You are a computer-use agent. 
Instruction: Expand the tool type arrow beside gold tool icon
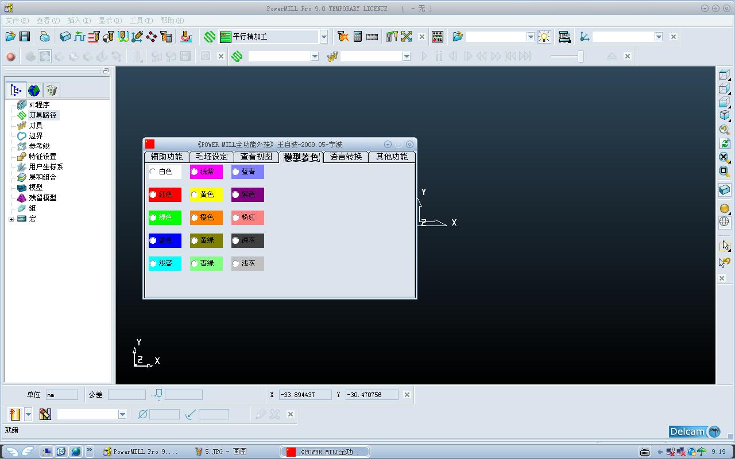coord(28,414)
